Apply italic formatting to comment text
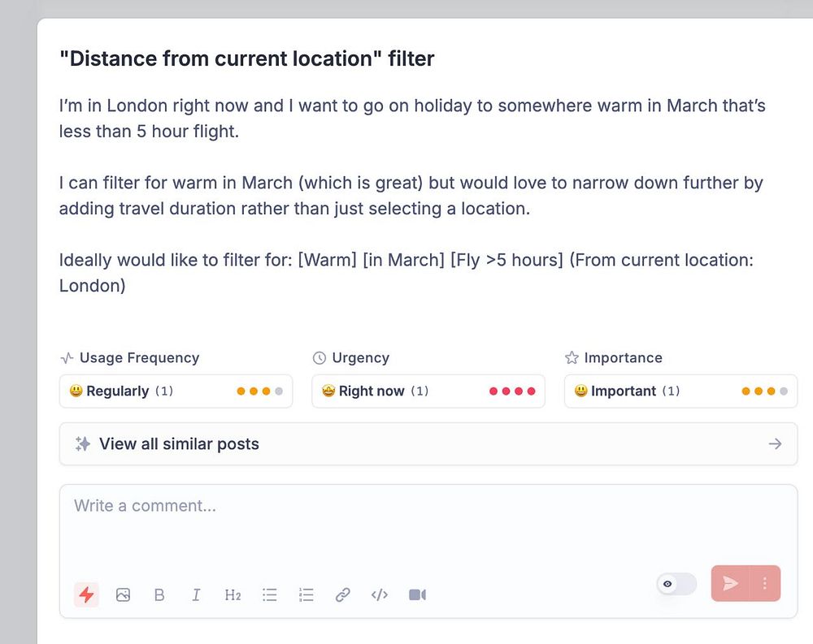The height and width of the screenshot is (644, 813). click(x=196, y=594)
